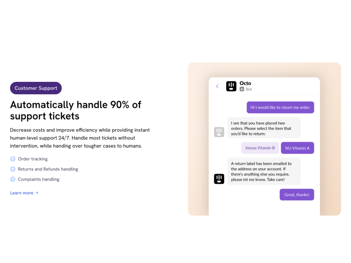Click the back chevron in chat header

pyautogui.click(x=217, y=86)
